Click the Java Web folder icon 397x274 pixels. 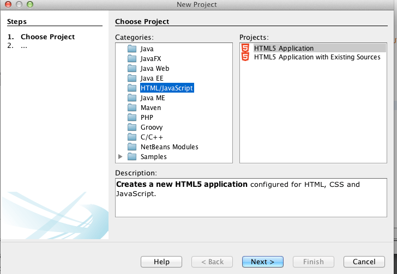point(132,68)
